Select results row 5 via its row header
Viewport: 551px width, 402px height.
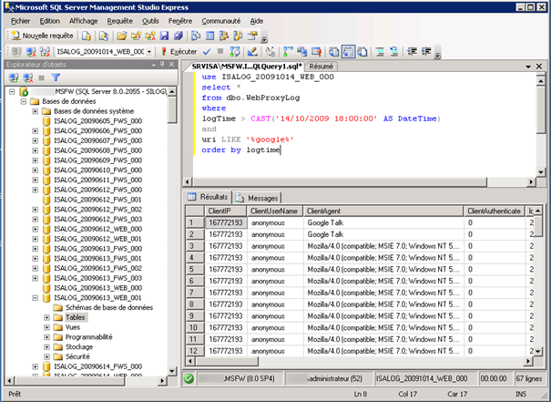pos(195,270)
